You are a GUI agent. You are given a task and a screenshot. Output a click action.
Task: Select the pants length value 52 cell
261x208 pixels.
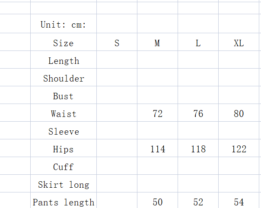(198, 202)
